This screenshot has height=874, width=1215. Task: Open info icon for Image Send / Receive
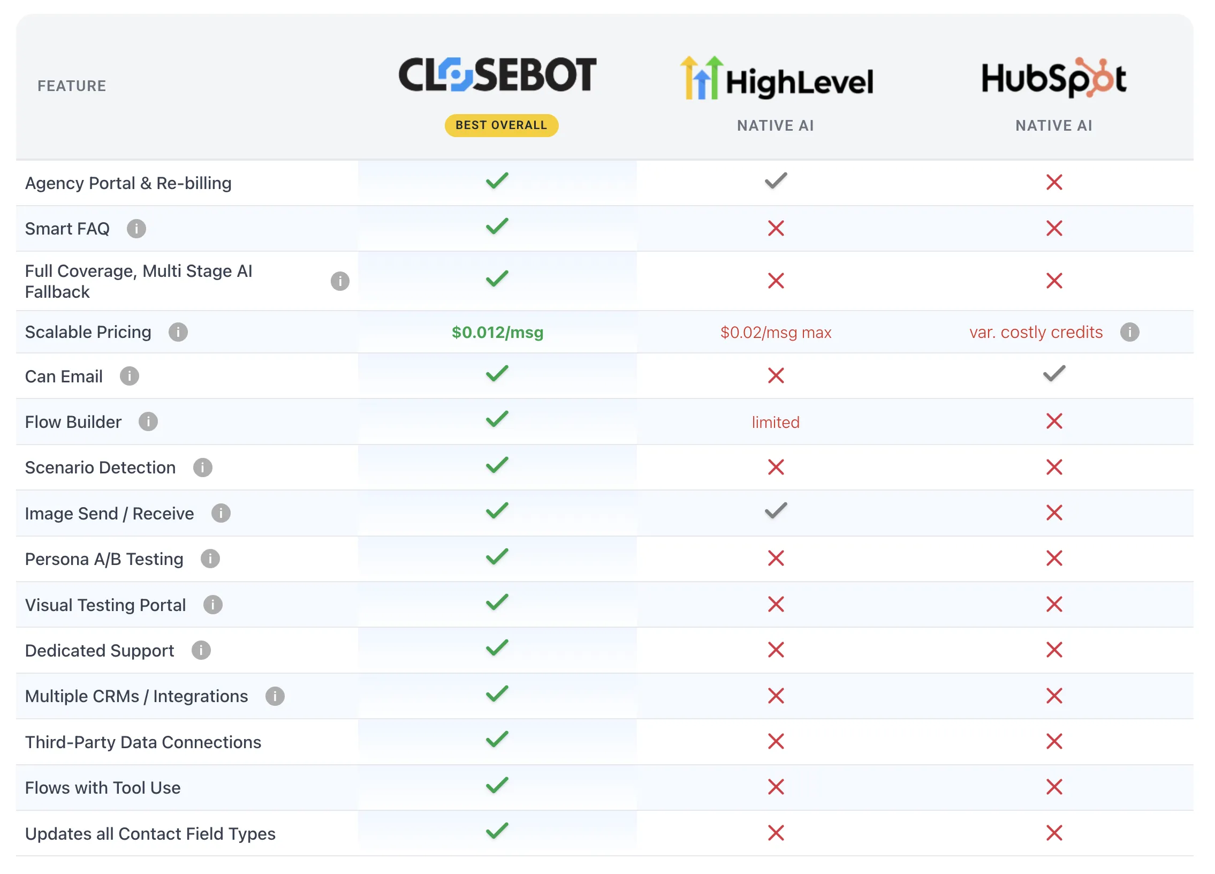tap(221, 514)
